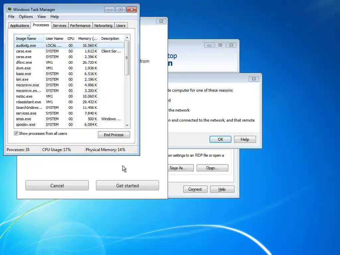
Task: Click Cancel in the assistant dialog
Action: (x=57, y=185)
